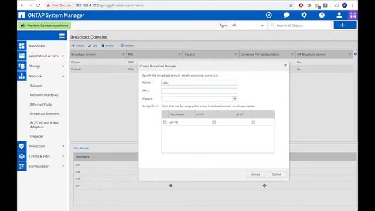Click the Configuration sliders icon
The width and height of the screenshot is (375, 211).
pos(22,166)
